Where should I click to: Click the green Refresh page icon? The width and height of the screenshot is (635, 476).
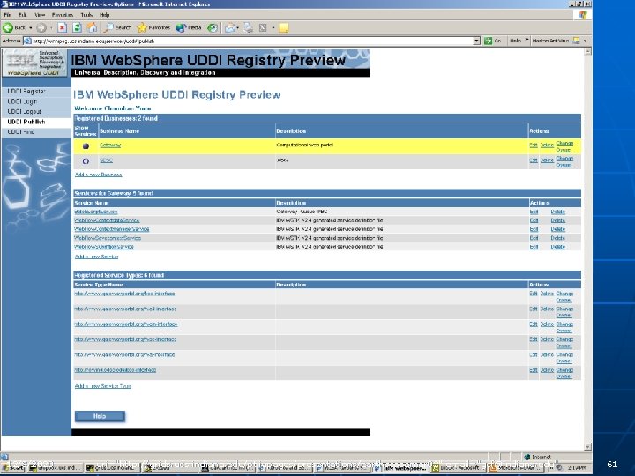click(77, 27)
